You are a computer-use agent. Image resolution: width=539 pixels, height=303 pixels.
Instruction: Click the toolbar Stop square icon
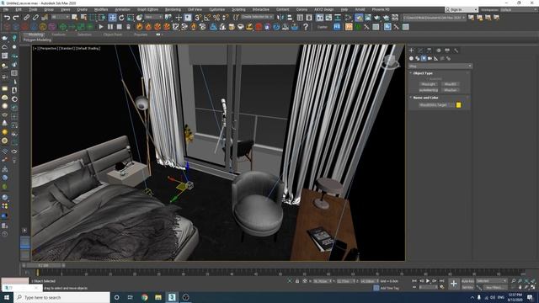click(120, 26)
